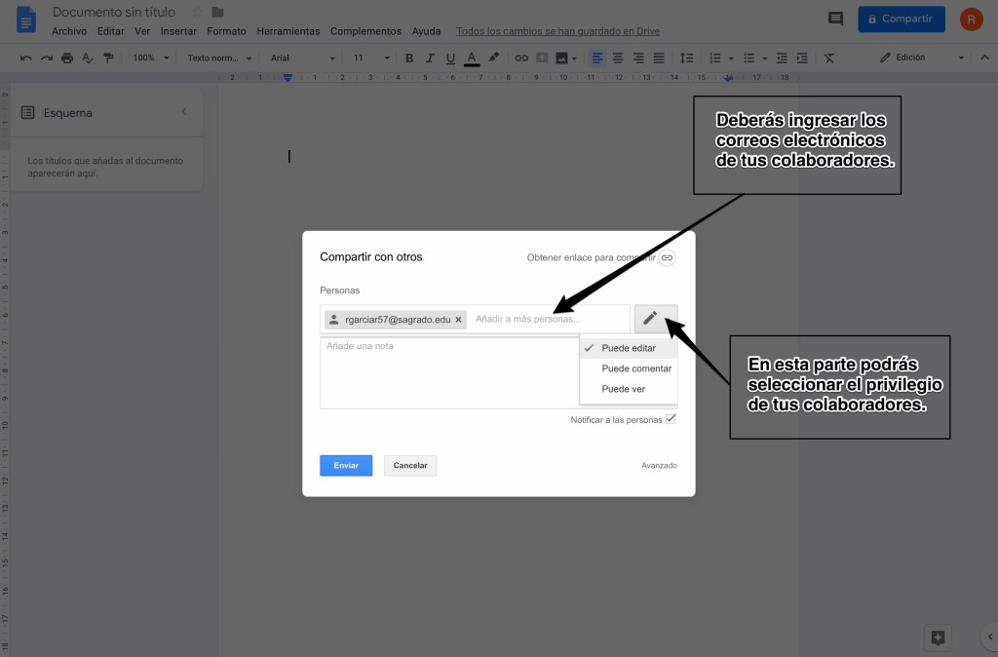The image size is (998, 657).
Task: Open the zoom 100% dropdown
Action: (x=151, y=58)
